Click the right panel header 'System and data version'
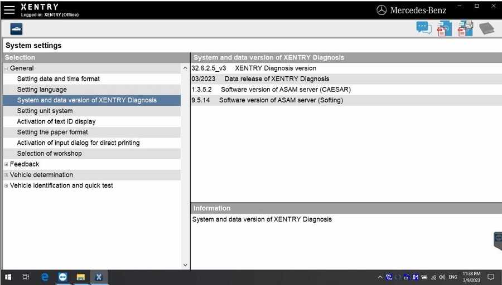502x285 pixels. [346, 57]
